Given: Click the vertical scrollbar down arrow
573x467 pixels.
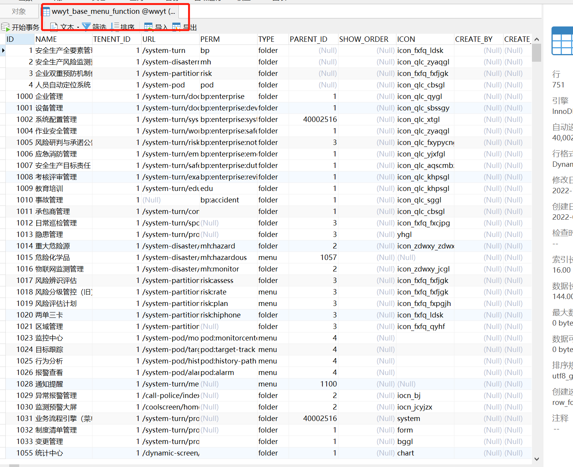Looking at the screenshot, I should pos(537,459).
